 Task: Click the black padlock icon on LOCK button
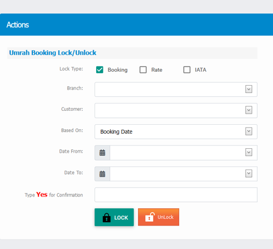pyautogui.click(x=107, y=218)
